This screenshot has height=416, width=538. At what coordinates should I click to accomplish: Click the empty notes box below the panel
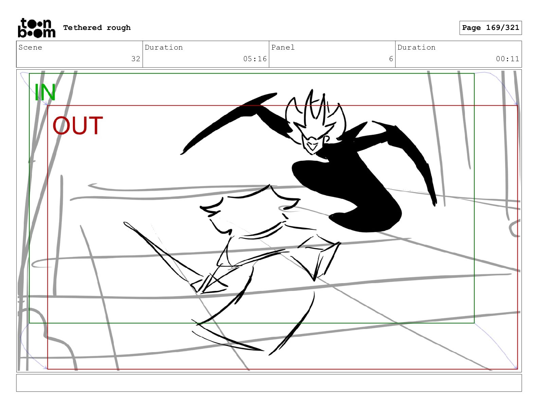coord(269,383)
